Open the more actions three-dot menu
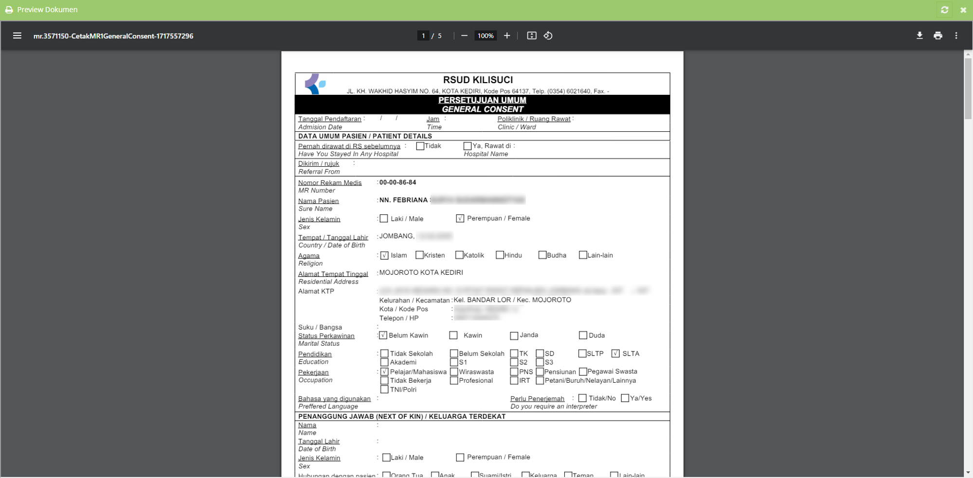973x478 pixels. [x=956, y=35]
